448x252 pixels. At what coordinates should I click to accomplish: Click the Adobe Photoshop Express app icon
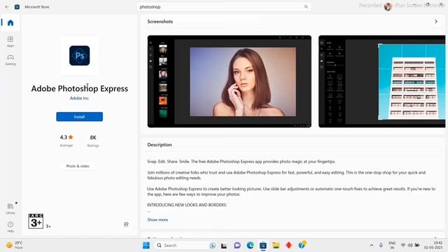tap(79, 55)
